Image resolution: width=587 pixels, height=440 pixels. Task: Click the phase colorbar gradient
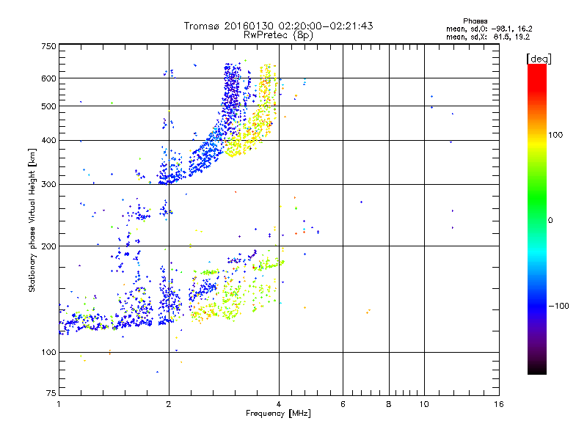point(537,219)
